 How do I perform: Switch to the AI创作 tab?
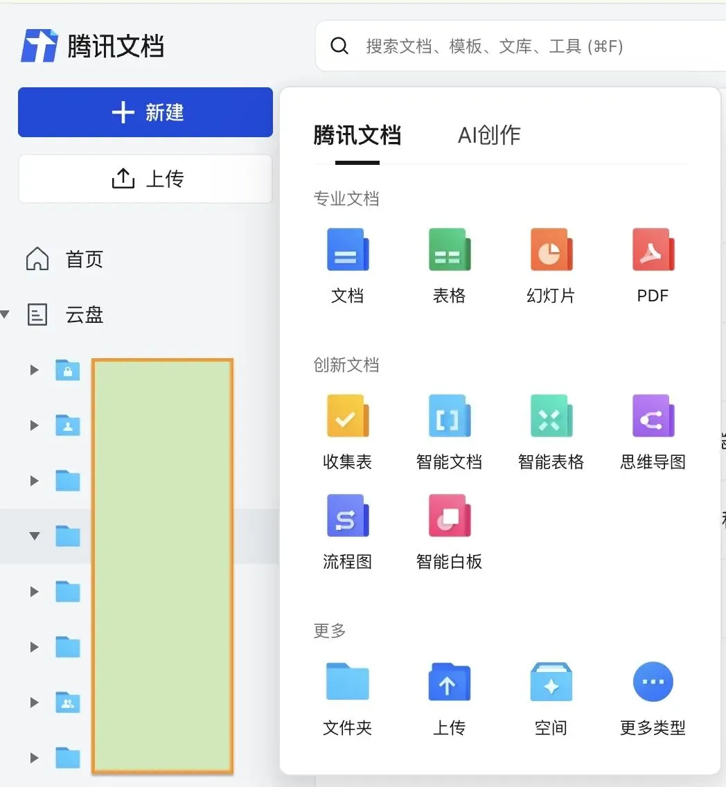pyautogui.click(x=489, y=136)
